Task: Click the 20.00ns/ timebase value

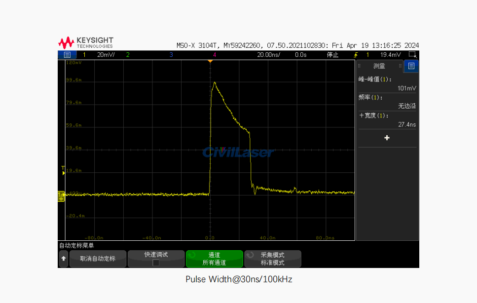Action: click(269, 55)
